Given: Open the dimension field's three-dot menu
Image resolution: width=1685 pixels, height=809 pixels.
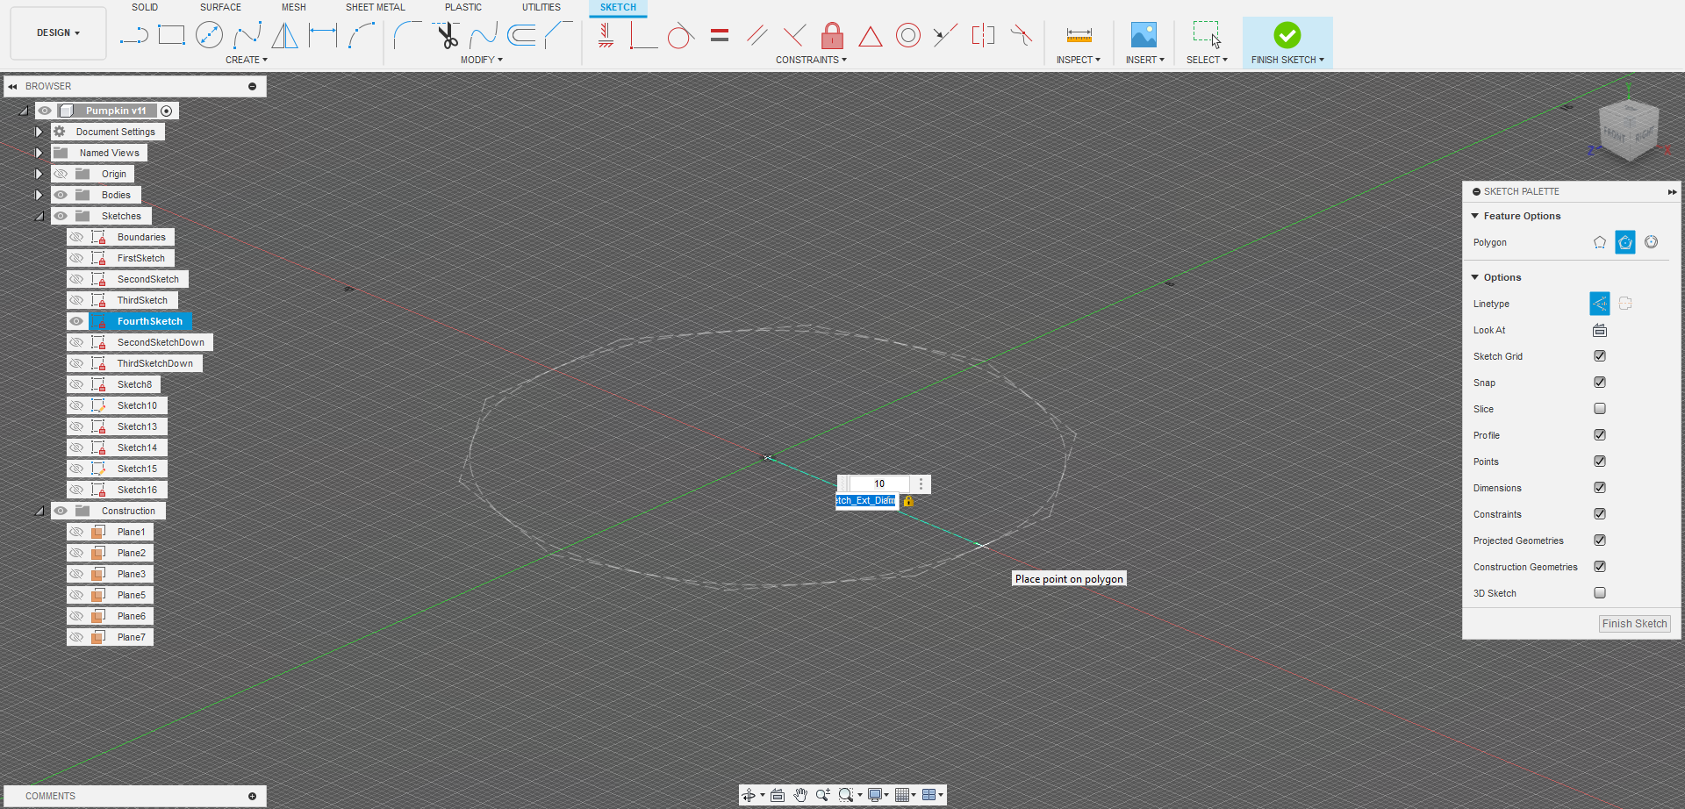Looking at the screenshot, I should 921,483.
